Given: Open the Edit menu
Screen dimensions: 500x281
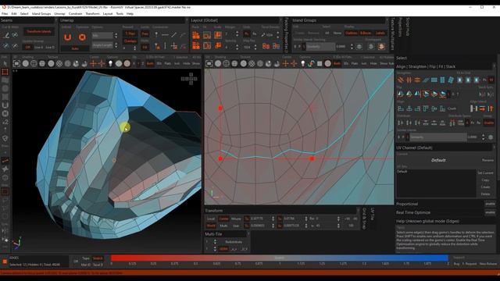Looking at the screenshot, I should (x=14, y=14).
